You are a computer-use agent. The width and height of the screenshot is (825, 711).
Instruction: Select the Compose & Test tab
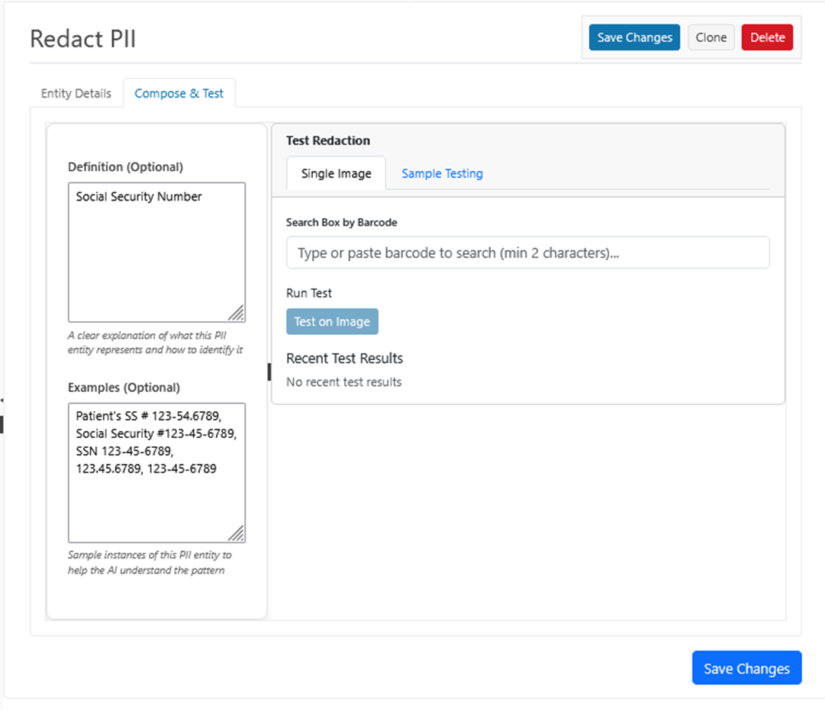[179, 93]
